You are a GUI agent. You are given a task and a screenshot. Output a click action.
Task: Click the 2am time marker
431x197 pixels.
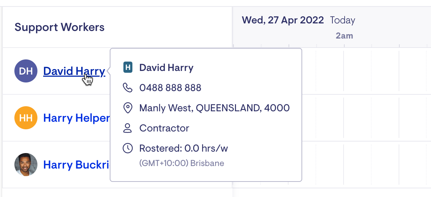(x=344, y=36)
